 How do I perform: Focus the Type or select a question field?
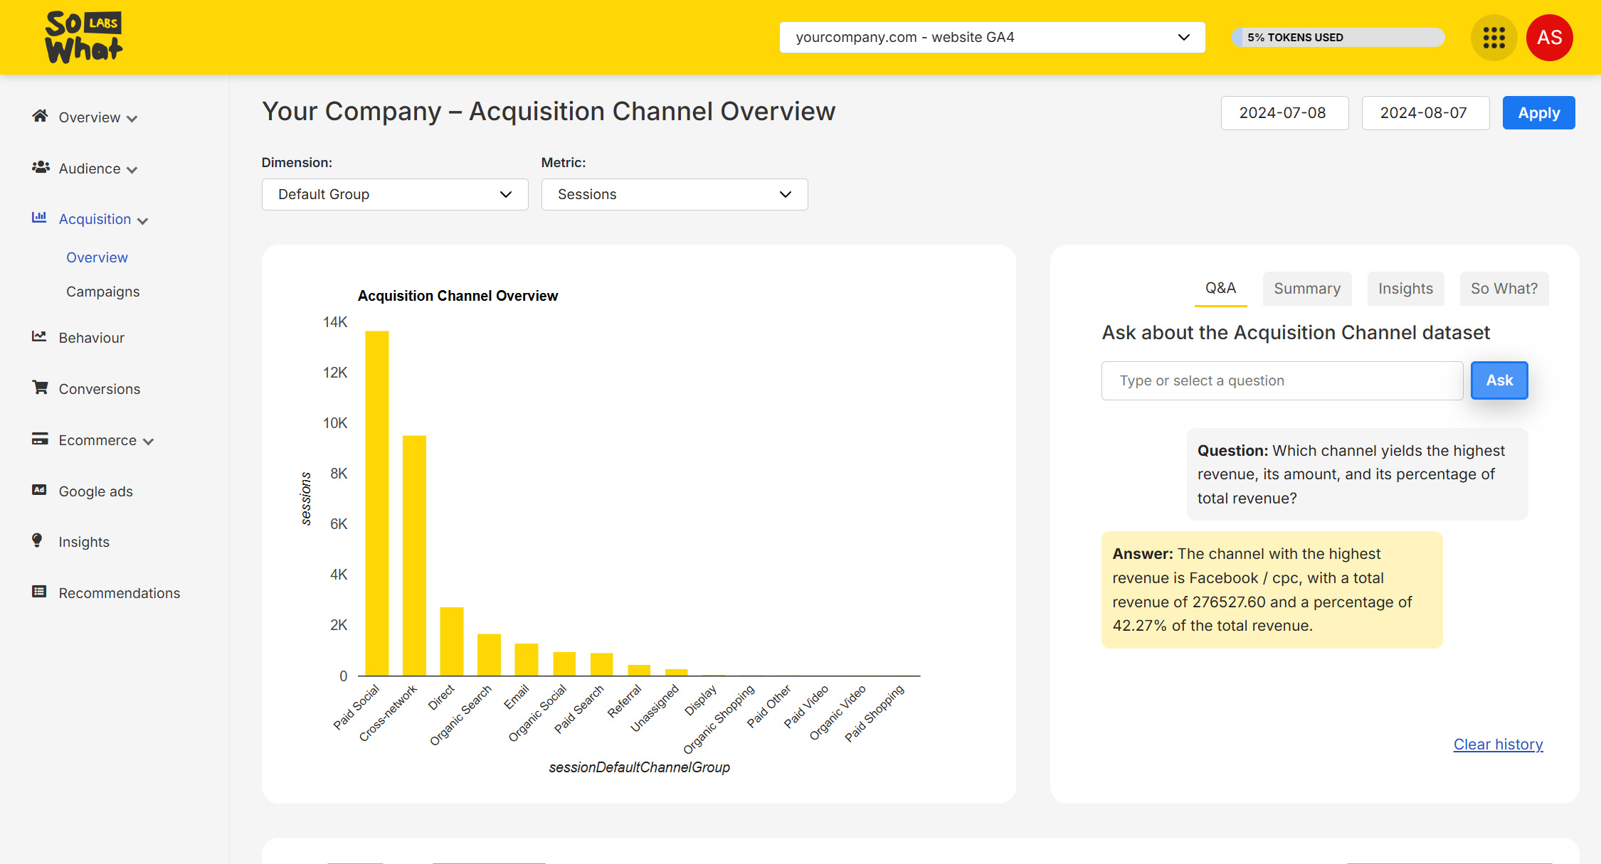(x=1282, y=380)
